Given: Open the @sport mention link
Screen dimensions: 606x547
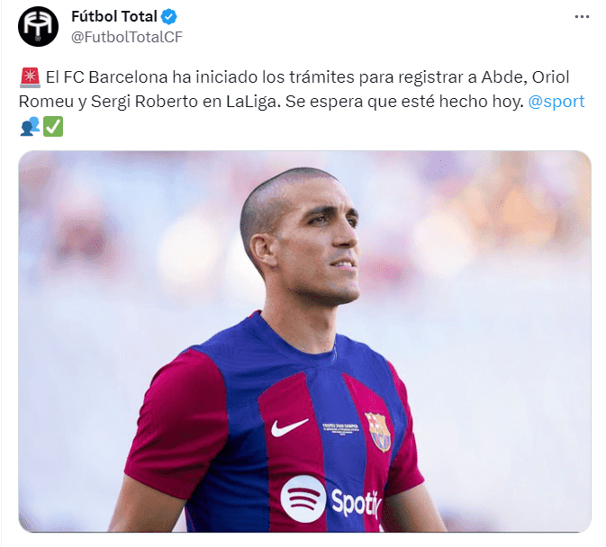Looking at the screenshot, I should click(556, 102).
